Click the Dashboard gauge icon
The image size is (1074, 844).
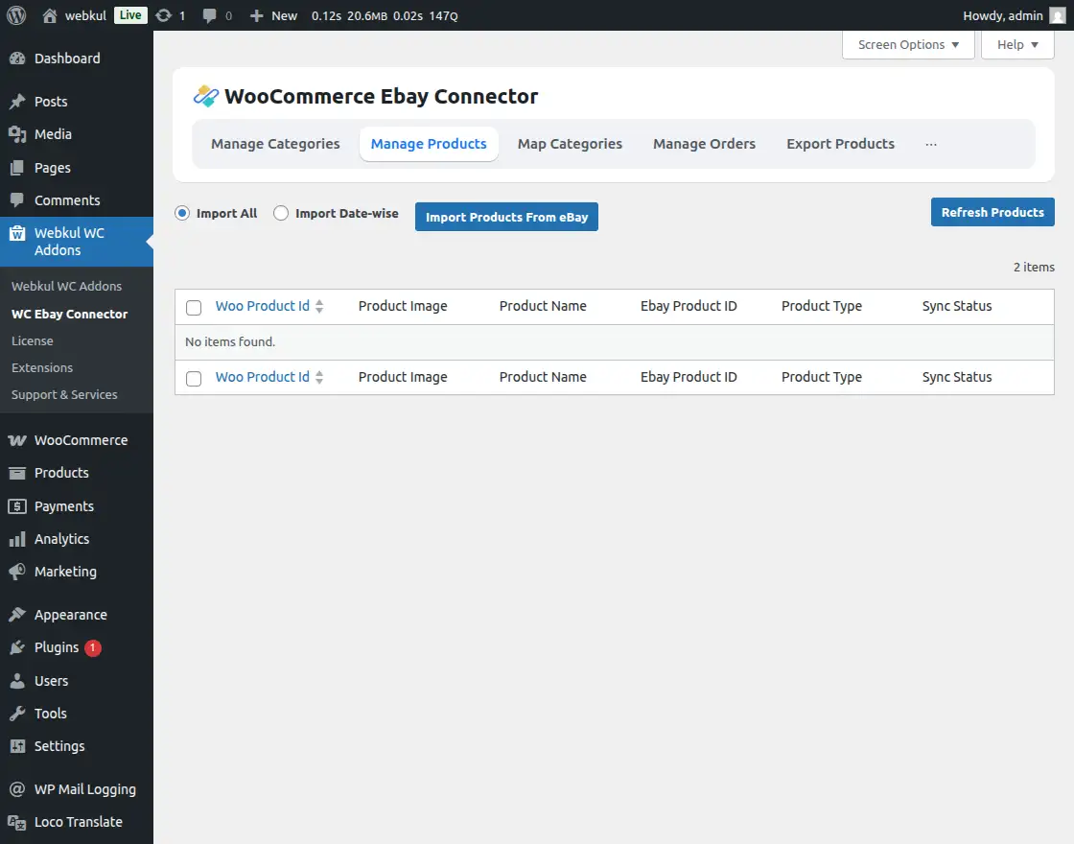tap(17, 59)
